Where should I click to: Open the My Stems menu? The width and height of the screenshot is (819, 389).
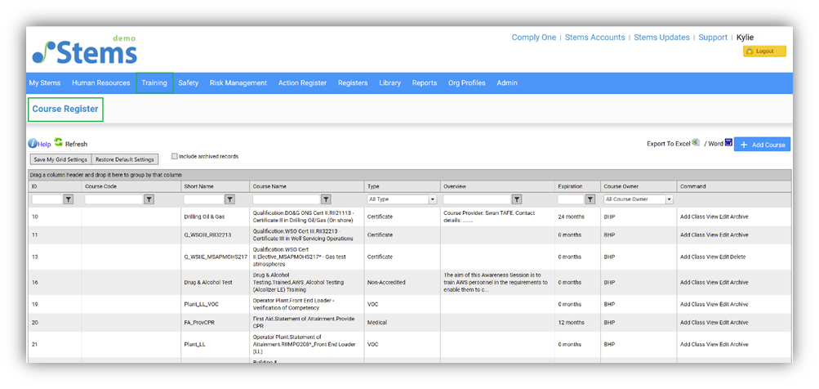(44, 83)
